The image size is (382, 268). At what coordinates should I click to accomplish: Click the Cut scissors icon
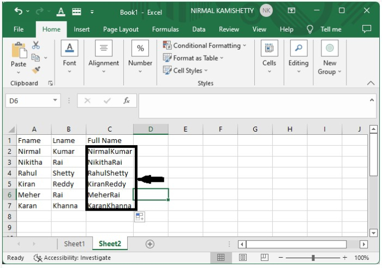pyautogui.click(x=36, y=46)
